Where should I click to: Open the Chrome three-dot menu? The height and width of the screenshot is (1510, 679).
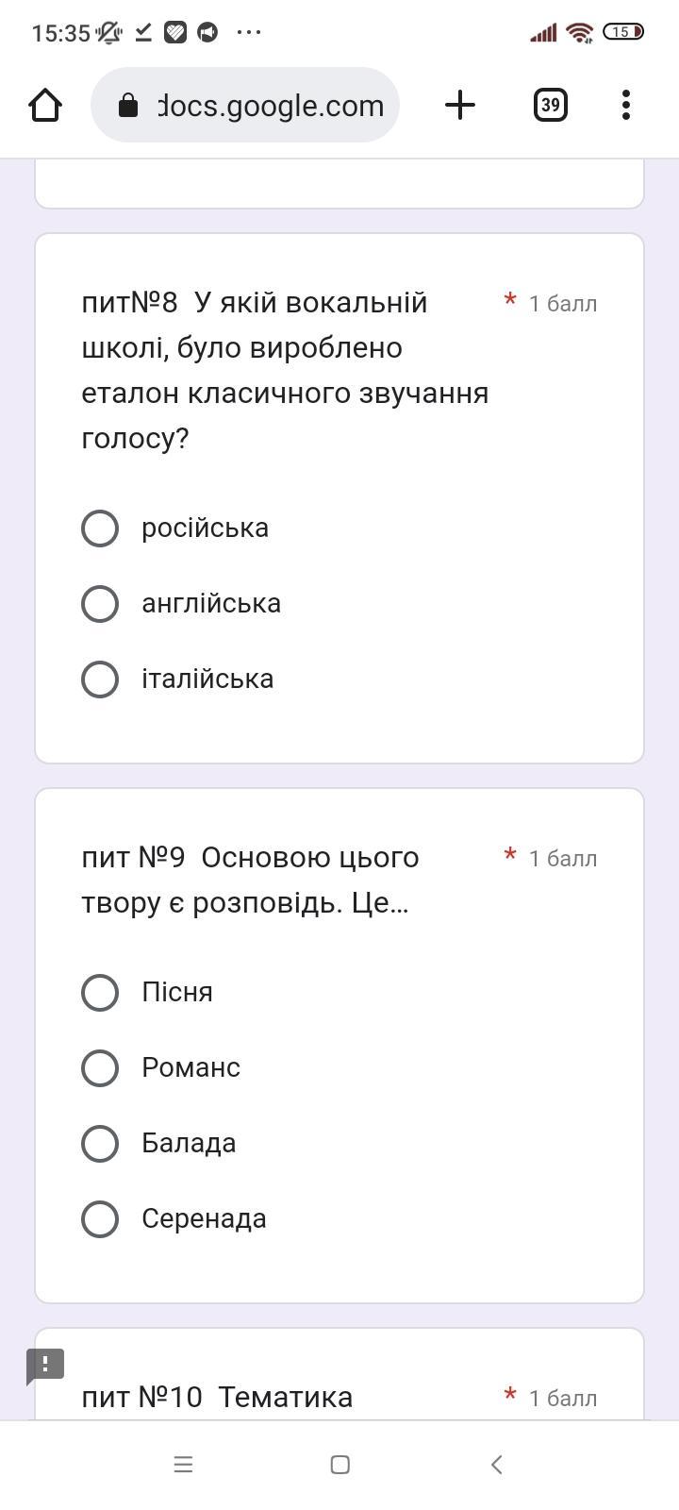coord(625,105)
